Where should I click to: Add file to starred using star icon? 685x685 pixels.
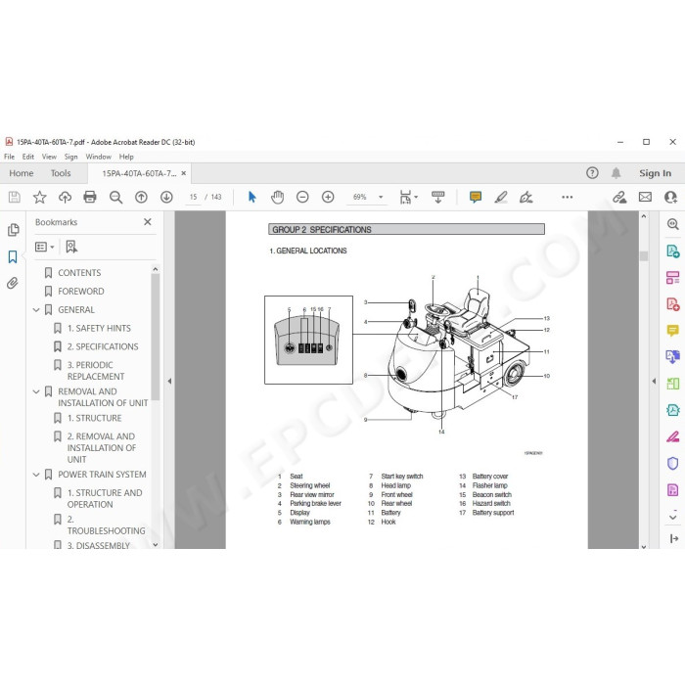click(x=40, y=197)
